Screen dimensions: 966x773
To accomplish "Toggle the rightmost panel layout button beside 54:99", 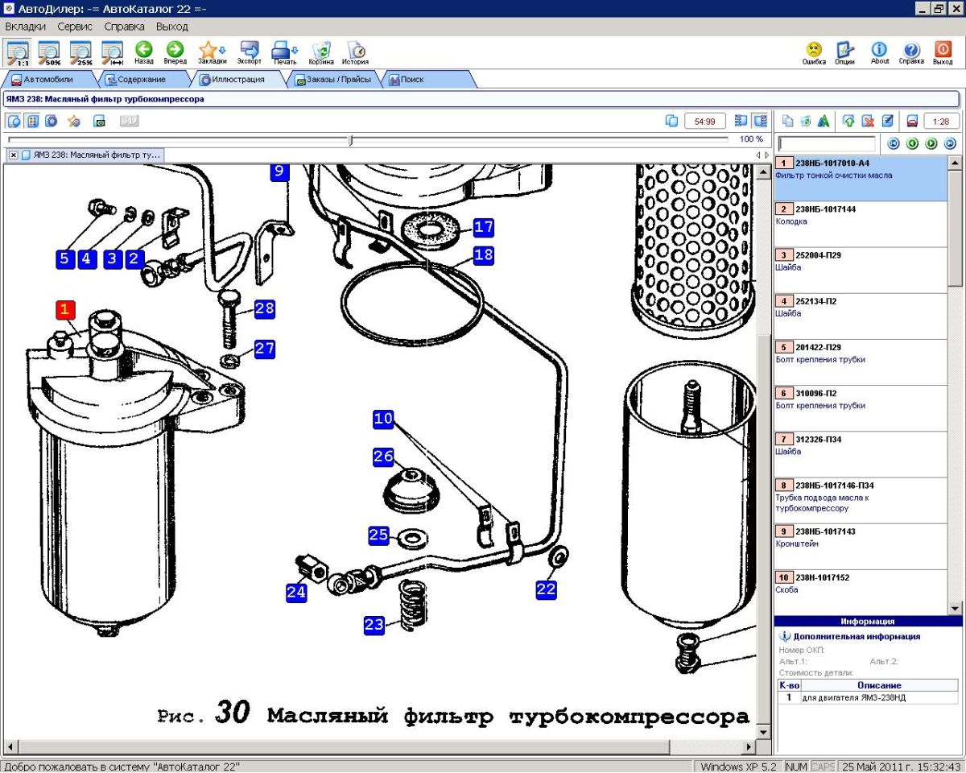I will (x=760, y=121).
